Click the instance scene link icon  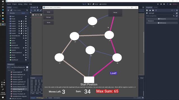tap(11, 10)
